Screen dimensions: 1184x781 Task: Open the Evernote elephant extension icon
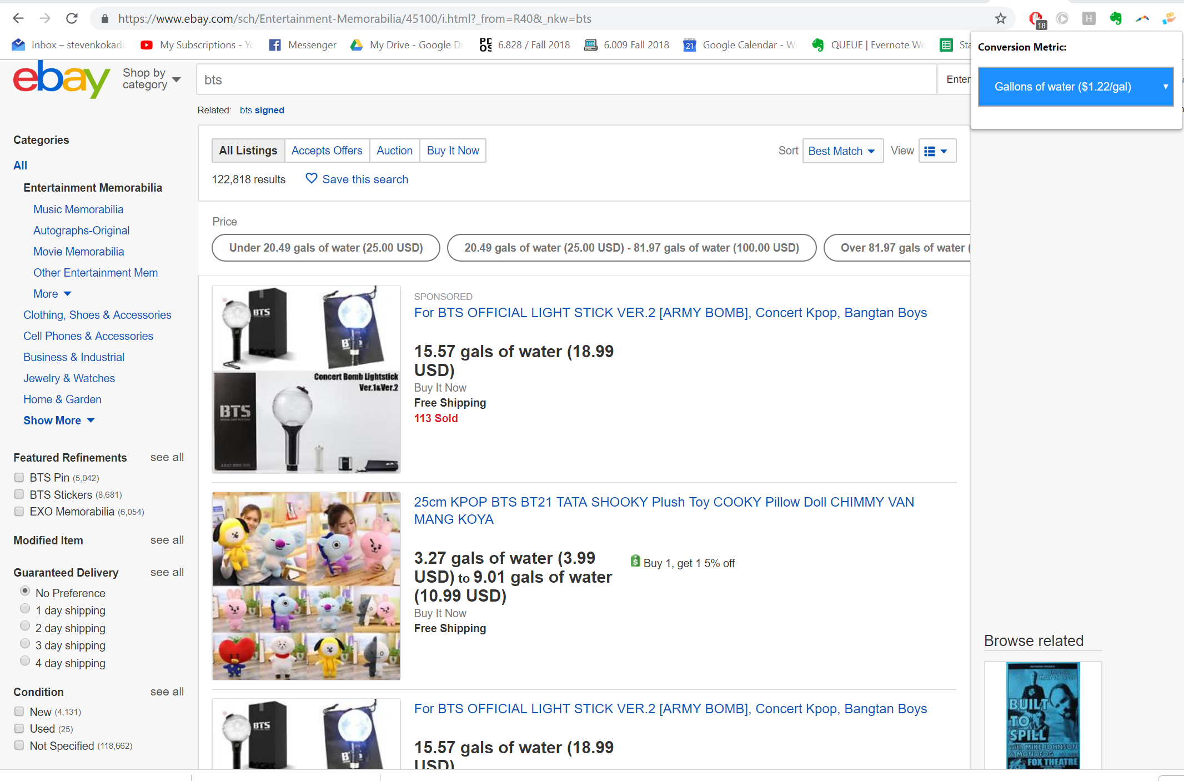point(1115,18)
